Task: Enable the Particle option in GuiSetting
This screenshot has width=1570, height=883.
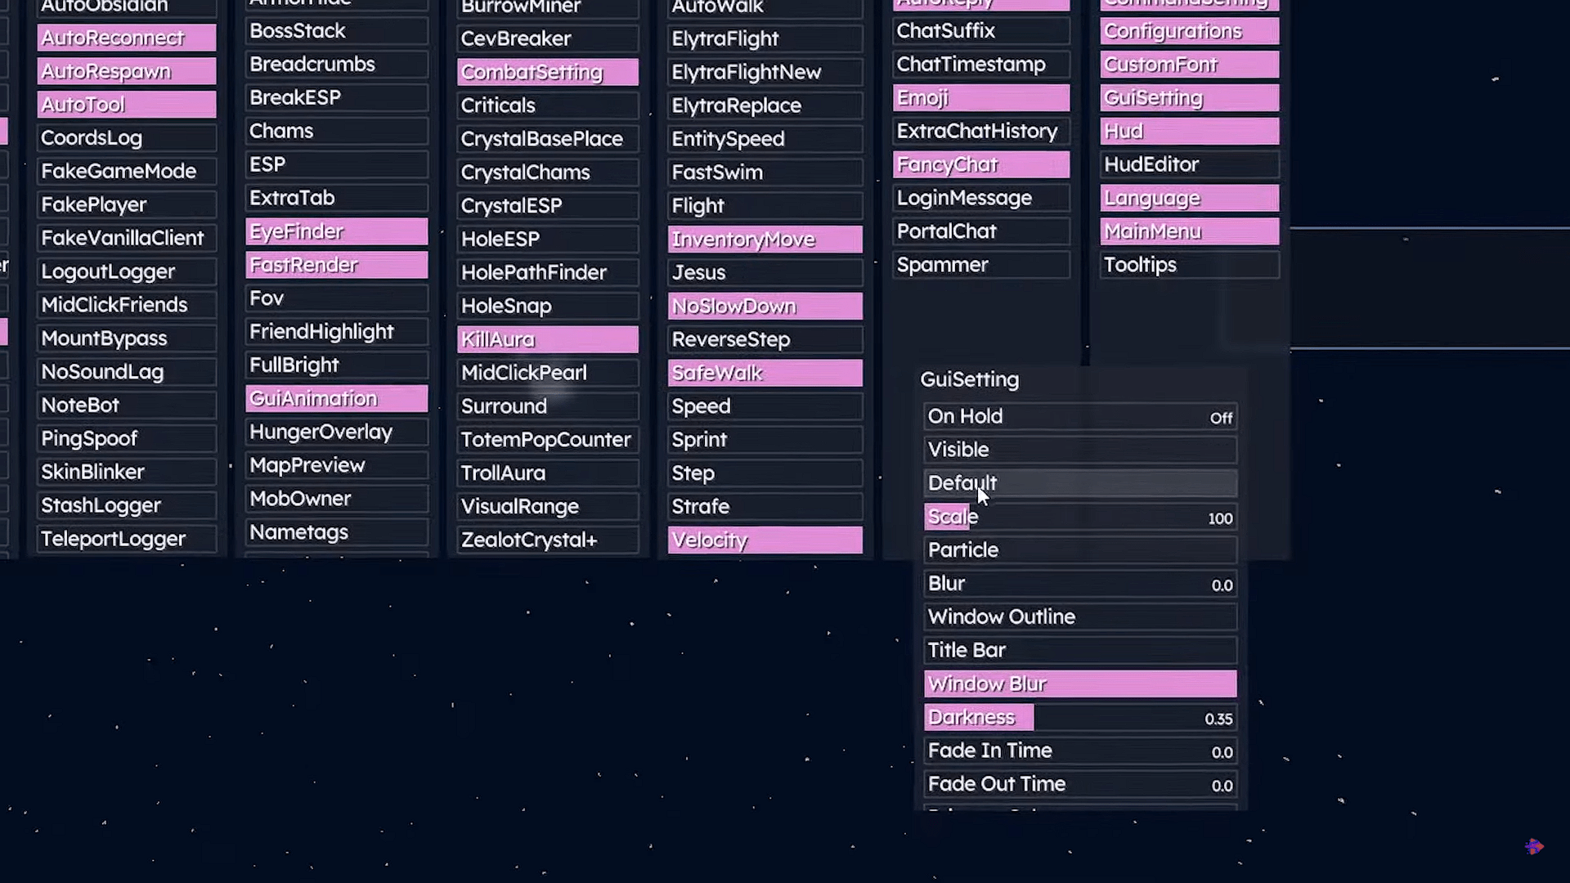Action: pos(1079,550)
